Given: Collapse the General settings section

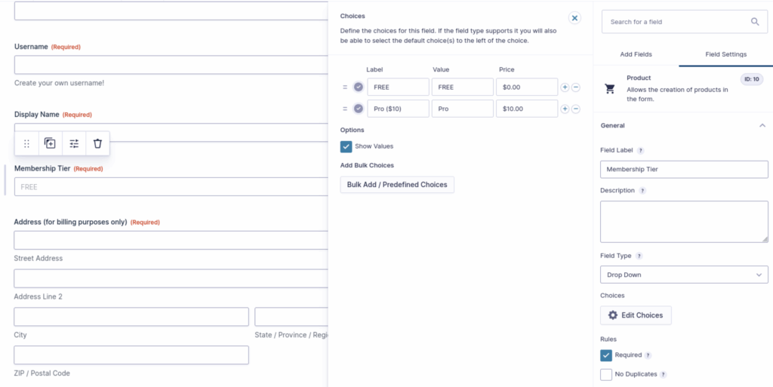Looking at the screenshot, I should [x=762, y=126].
